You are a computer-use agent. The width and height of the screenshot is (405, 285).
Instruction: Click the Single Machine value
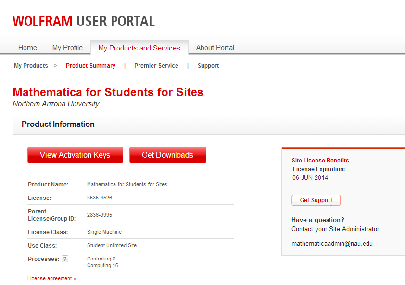pos(104,232)
